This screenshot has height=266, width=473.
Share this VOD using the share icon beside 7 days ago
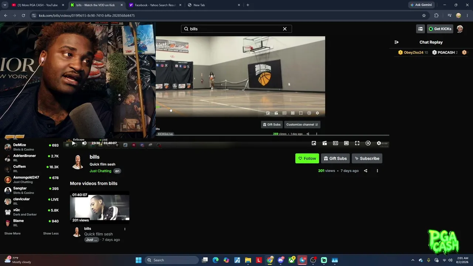point(365,171)
